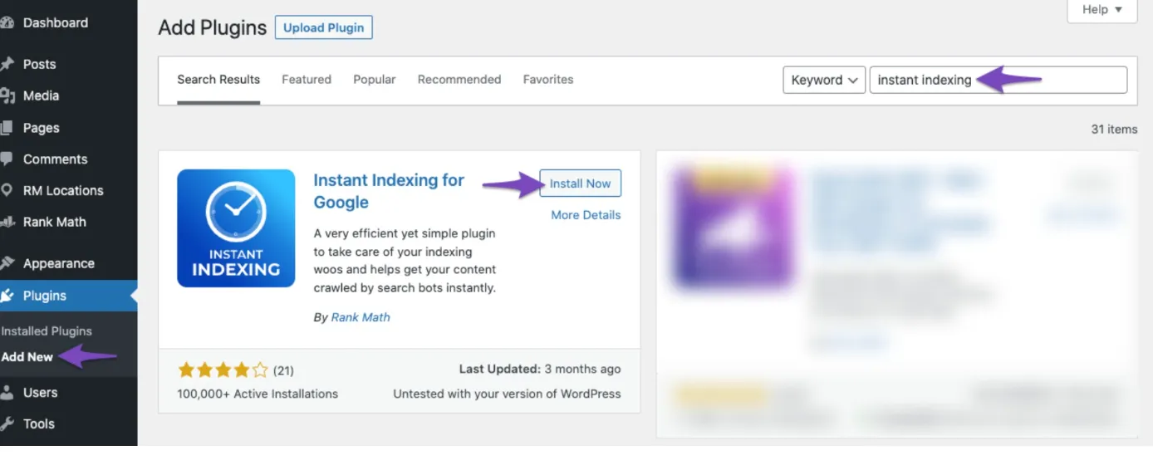
Task: Click the Appearance paintbrush icon
Action: pos(7,263)
